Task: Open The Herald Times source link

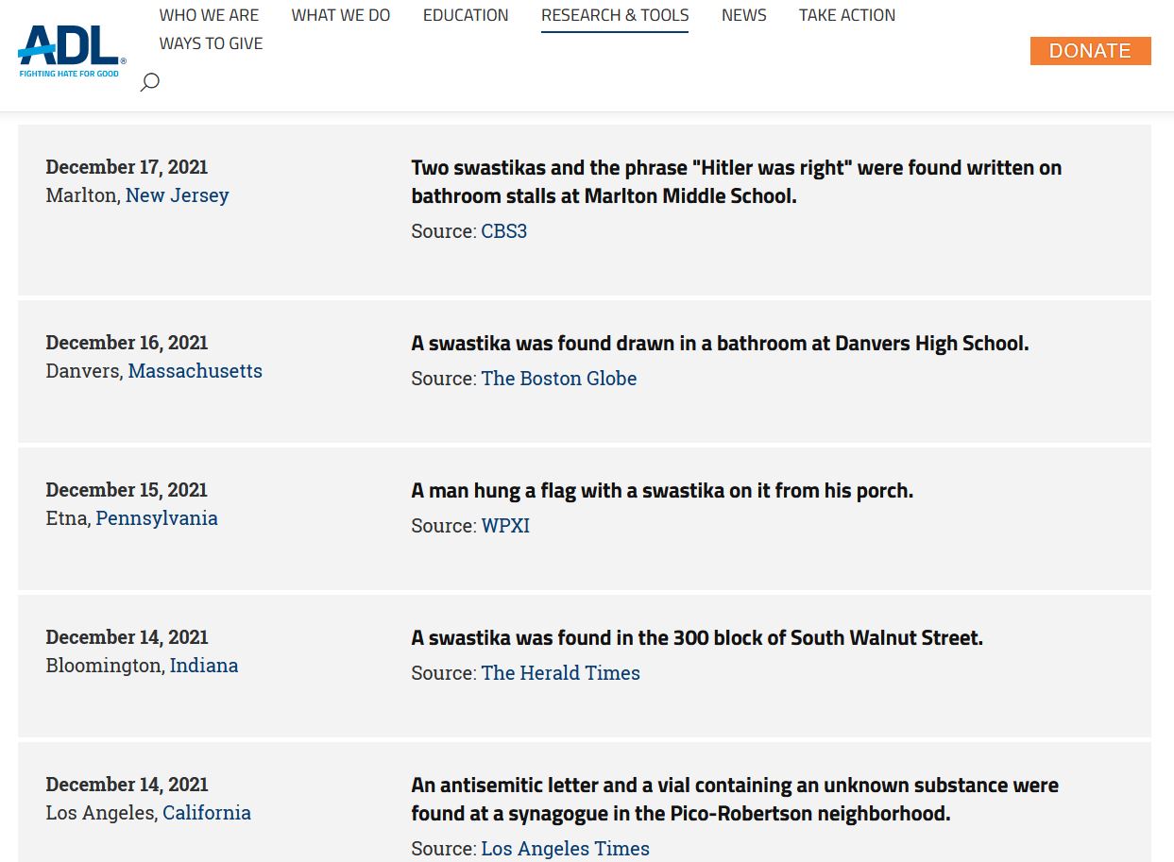Action: click(x=561, y=672)
